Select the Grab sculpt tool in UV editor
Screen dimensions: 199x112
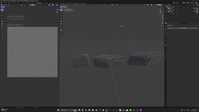(x=2, y=33)
